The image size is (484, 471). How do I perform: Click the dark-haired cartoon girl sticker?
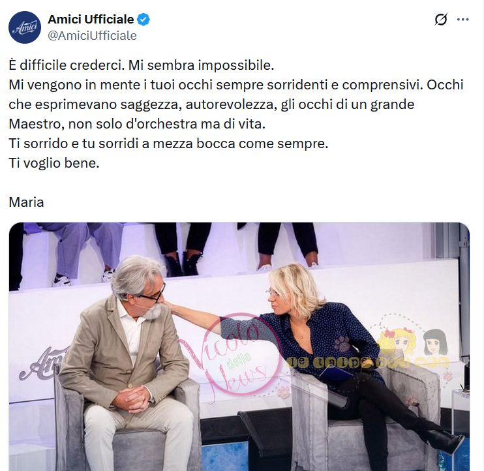(x=436, y=342)
